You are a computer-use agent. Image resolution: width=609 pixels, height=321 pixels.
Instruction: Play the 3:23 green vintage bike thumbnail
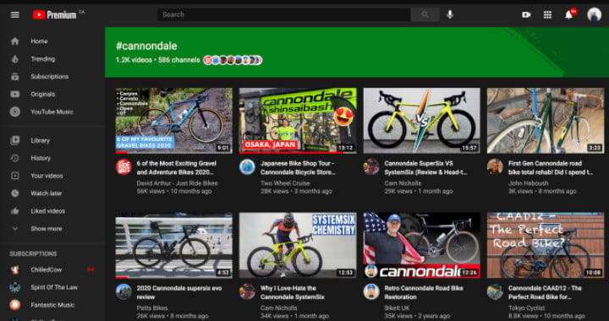point(546,121)
